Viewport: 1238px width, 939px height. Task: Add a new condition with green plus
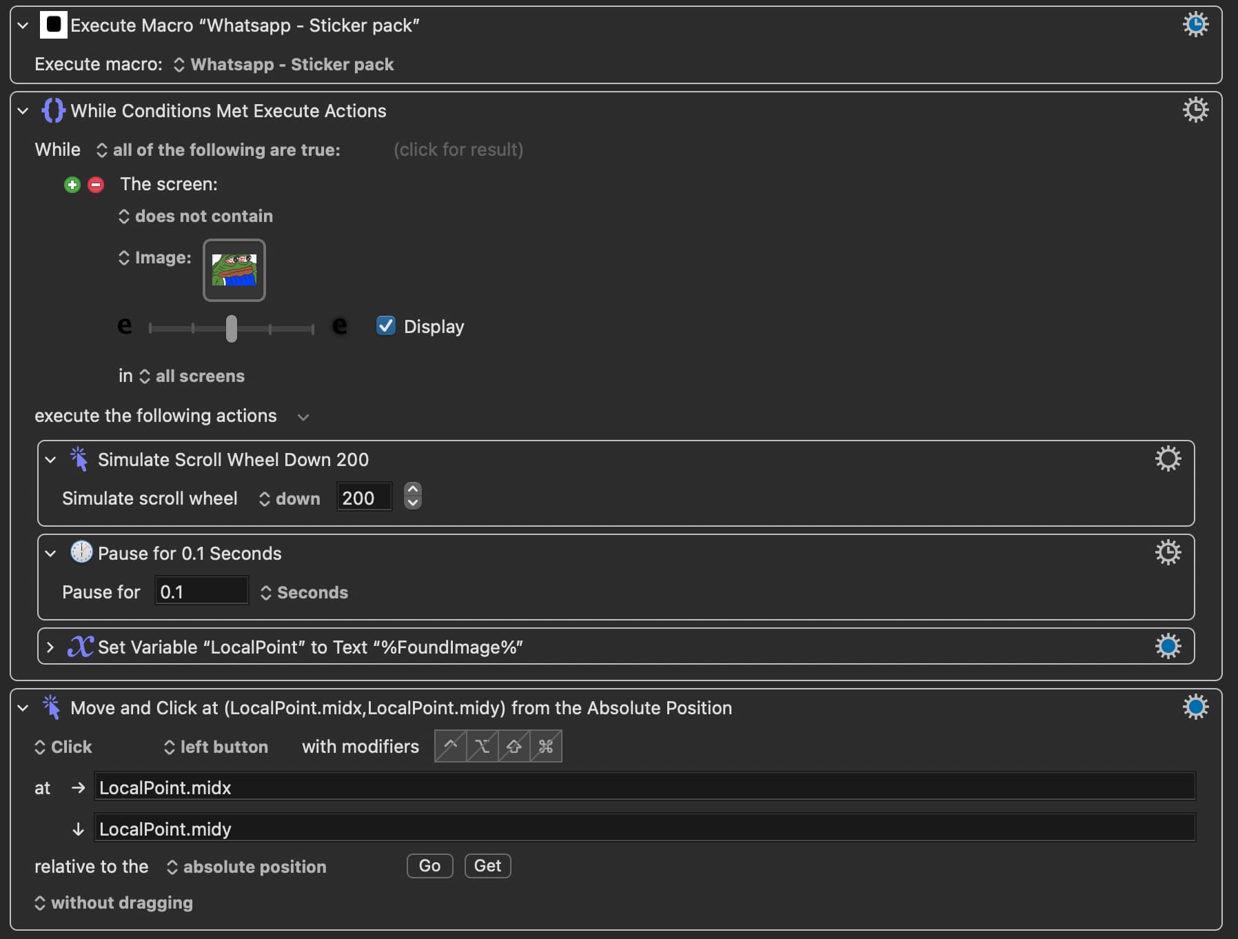(72, 185)
